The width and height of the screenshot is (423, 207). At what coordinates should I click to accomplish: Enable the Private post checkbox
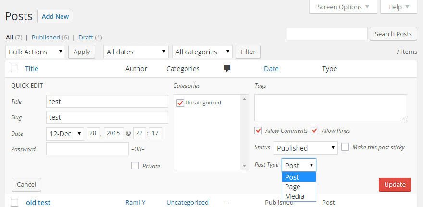tap(135, 166)
